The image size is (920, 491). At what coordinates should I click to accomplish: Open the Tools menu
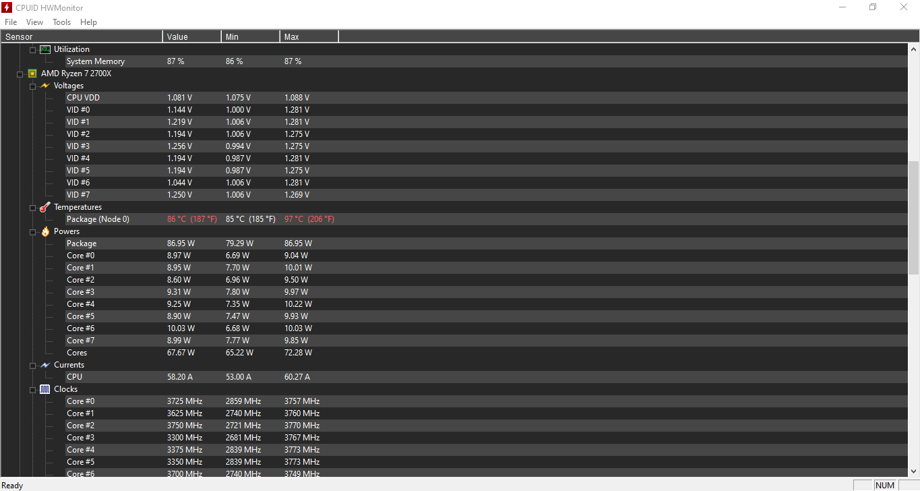point(61,22)
